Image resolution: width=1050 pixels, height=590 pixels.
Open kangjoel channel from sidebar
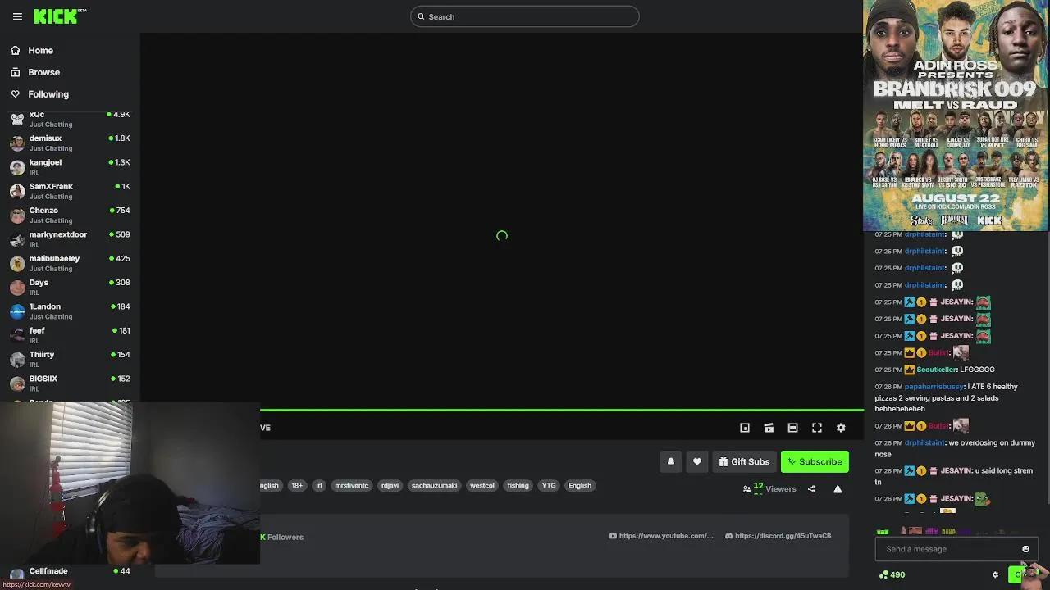pos(70,166)
